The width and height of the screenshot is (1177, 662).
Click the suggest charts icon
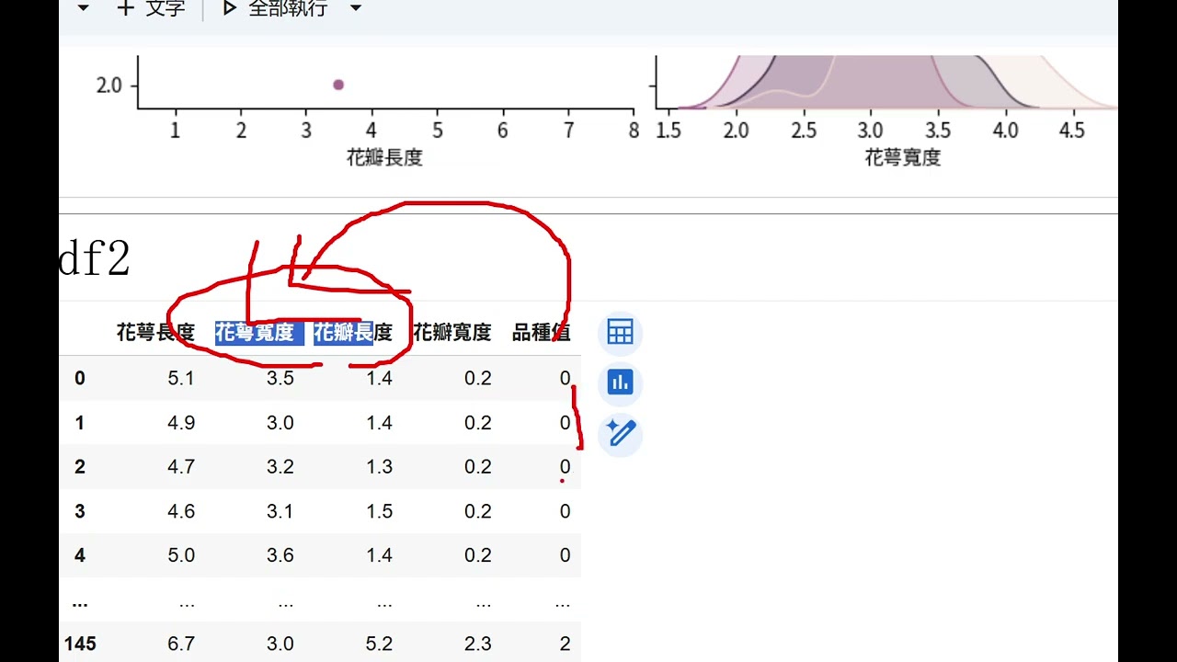(x=620, y=382)
